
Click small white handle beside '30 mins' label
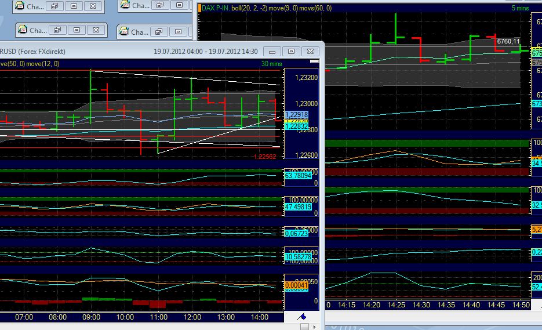314,61
